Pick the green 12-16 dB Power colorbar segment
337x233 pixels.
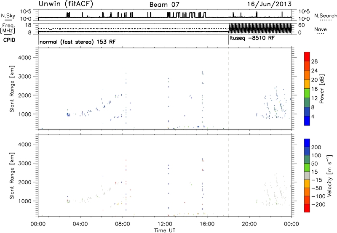[x=307, y=93]
